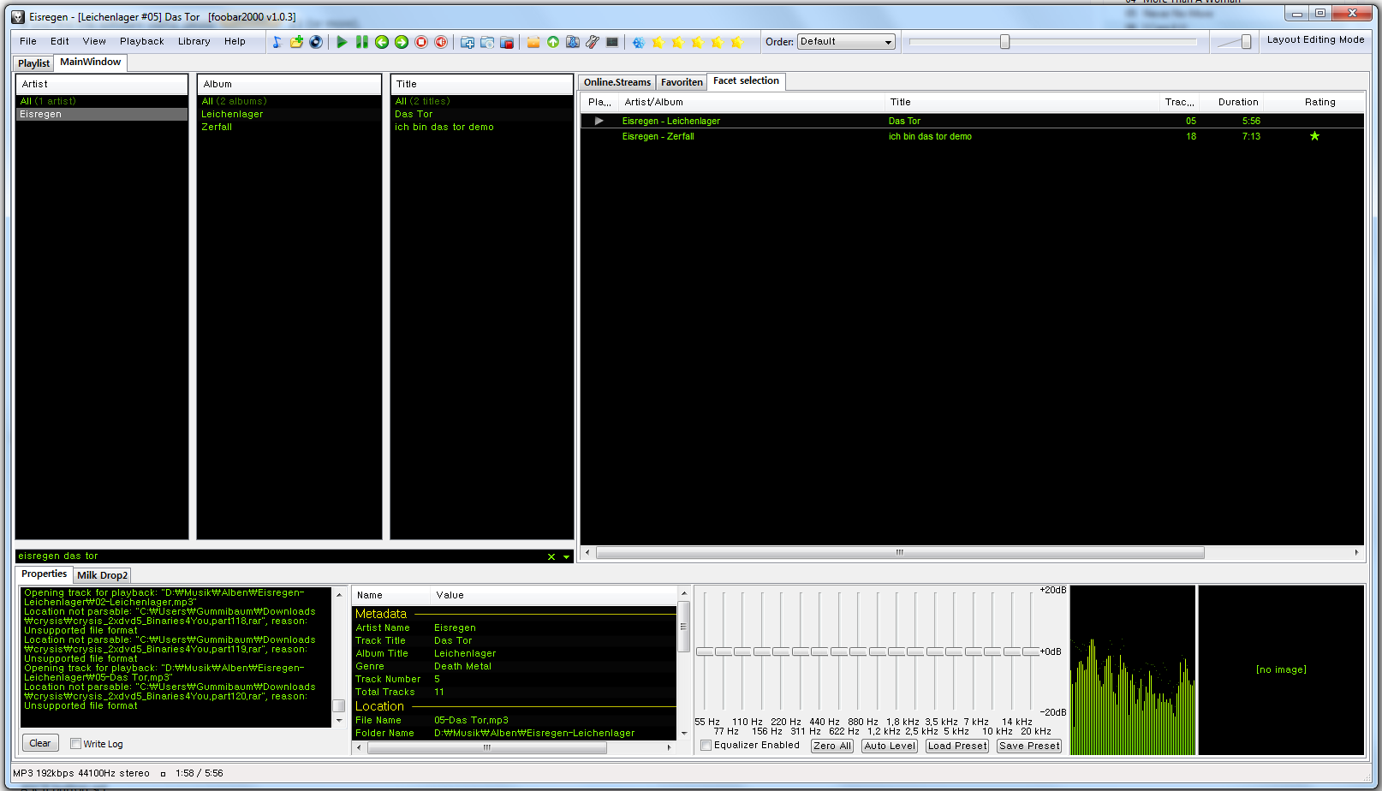Select the 'Eisregen - Leichenlager' playlist row
1382x791 pixels.
tap(972, 121)
